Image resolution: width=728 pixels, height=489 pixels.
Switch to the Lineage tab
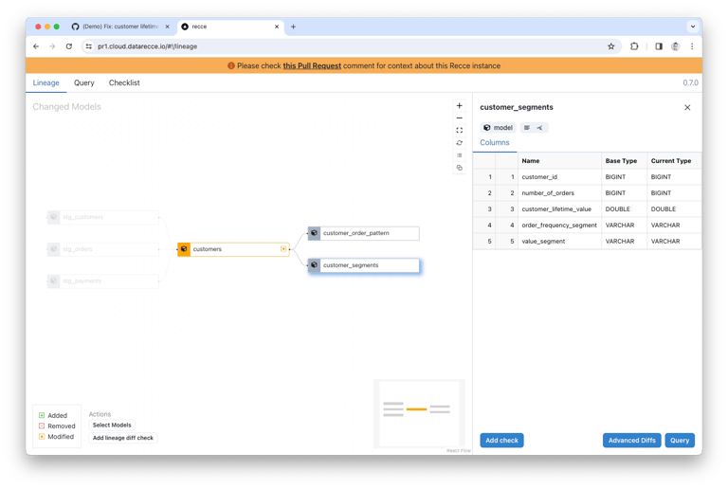[x=45, y=83]
